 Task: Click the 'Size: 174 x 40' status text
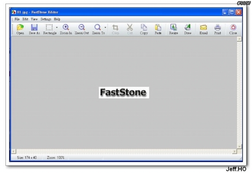(27, 158)
